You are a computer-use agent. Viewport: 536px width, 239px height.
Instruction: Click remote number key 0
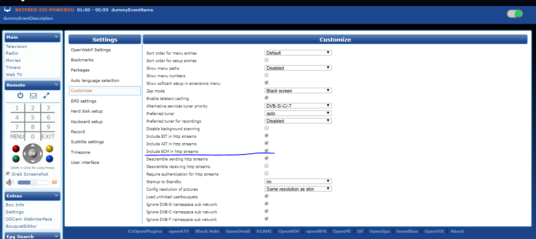tap(33, 137)
